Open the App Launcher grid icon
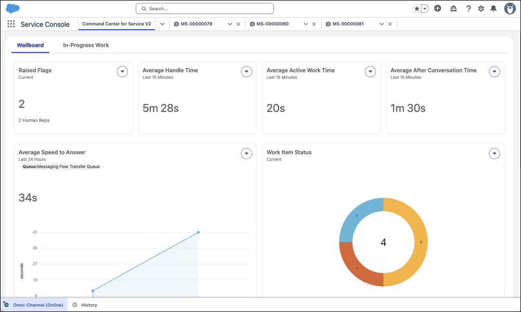Viewport: 521px width, 312px height. click(x=11, y=24)
